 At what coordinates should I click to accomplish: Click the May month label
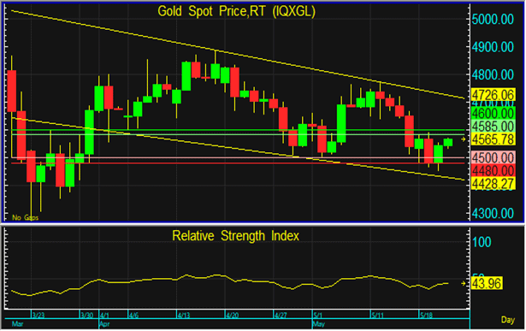coord(319,324)
